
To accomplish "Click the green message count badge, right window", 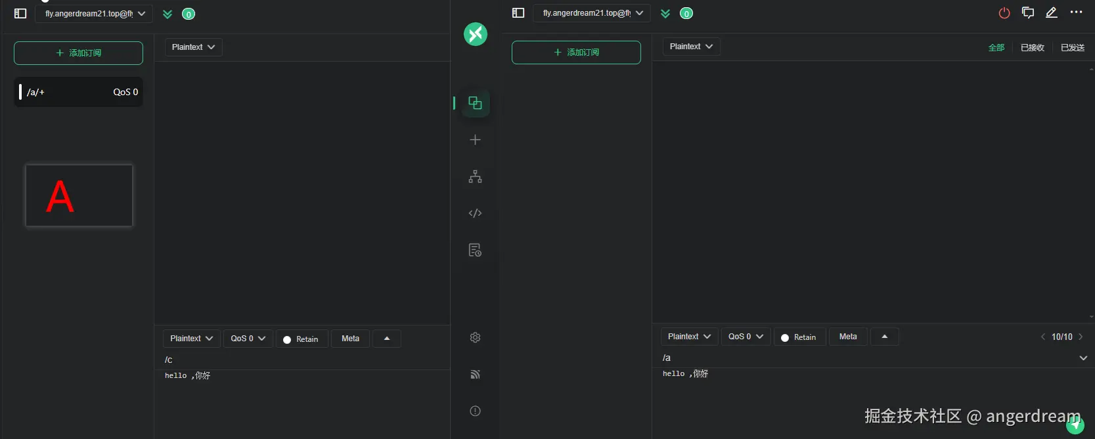I will [x=686, y=13].
